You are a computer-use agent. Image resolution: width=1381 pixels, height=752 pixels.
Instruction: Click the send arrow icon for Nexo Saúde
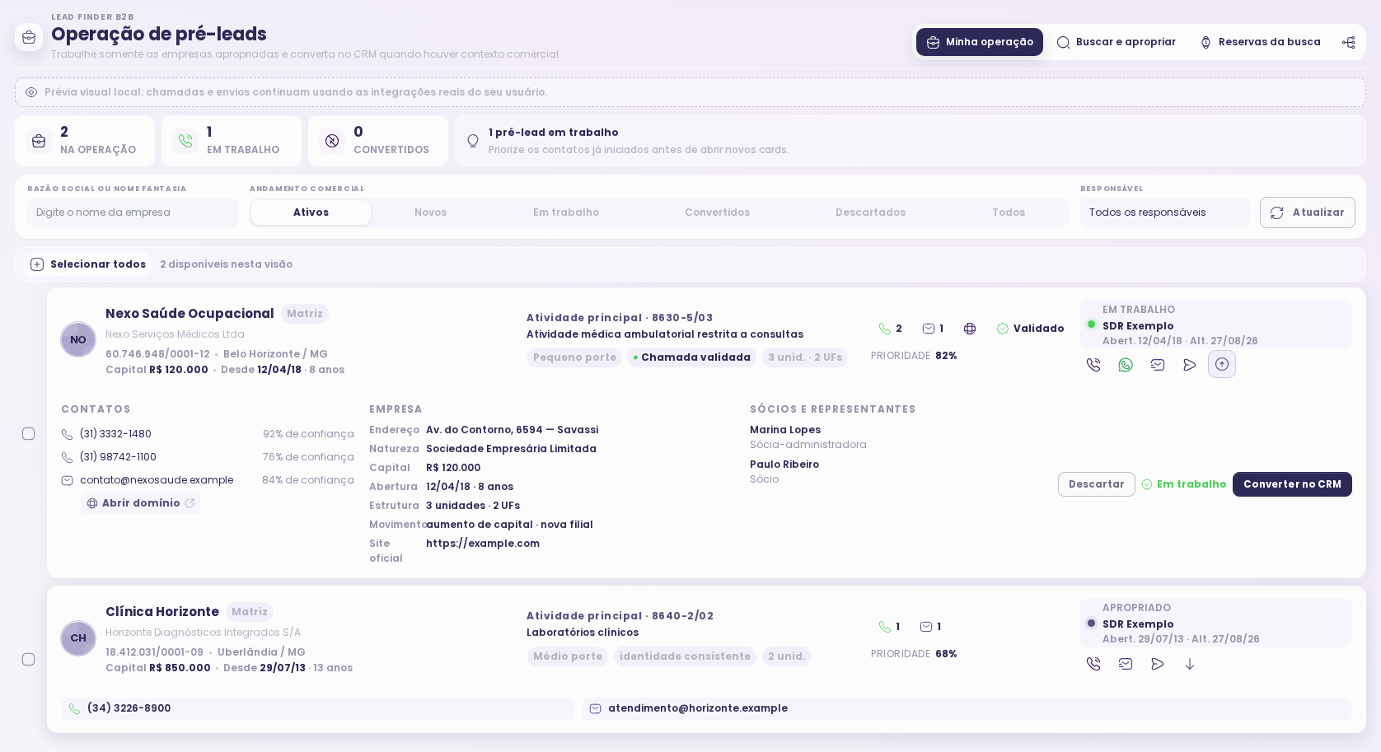tap(1190, 365)
